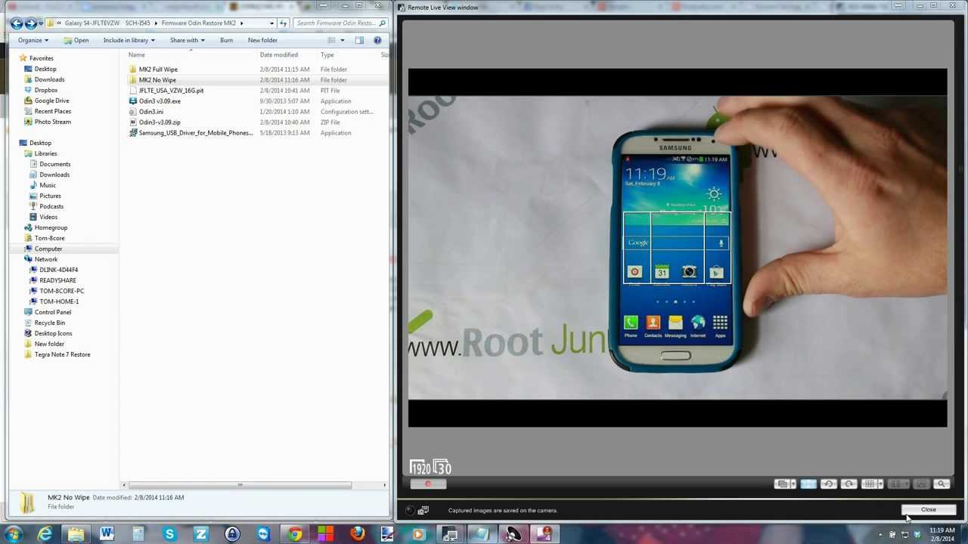Open grid overlay options dropdown arrow

click(880, 484)
